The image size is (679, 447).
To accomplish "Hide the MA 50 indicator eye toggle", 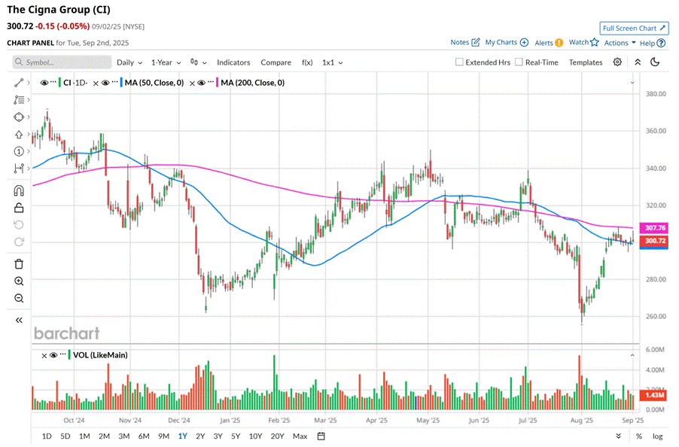I will tap(105, 83).
